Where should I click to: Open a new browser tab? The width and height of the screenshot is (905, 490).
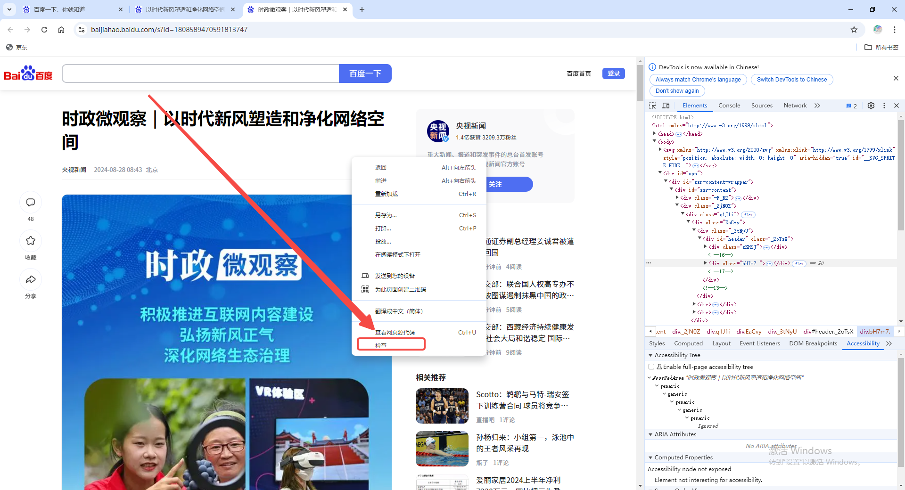click(362, 9)
